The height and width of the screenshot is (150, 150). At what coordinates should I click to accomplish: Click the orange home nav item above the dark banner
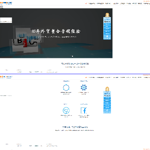(86, 4)
